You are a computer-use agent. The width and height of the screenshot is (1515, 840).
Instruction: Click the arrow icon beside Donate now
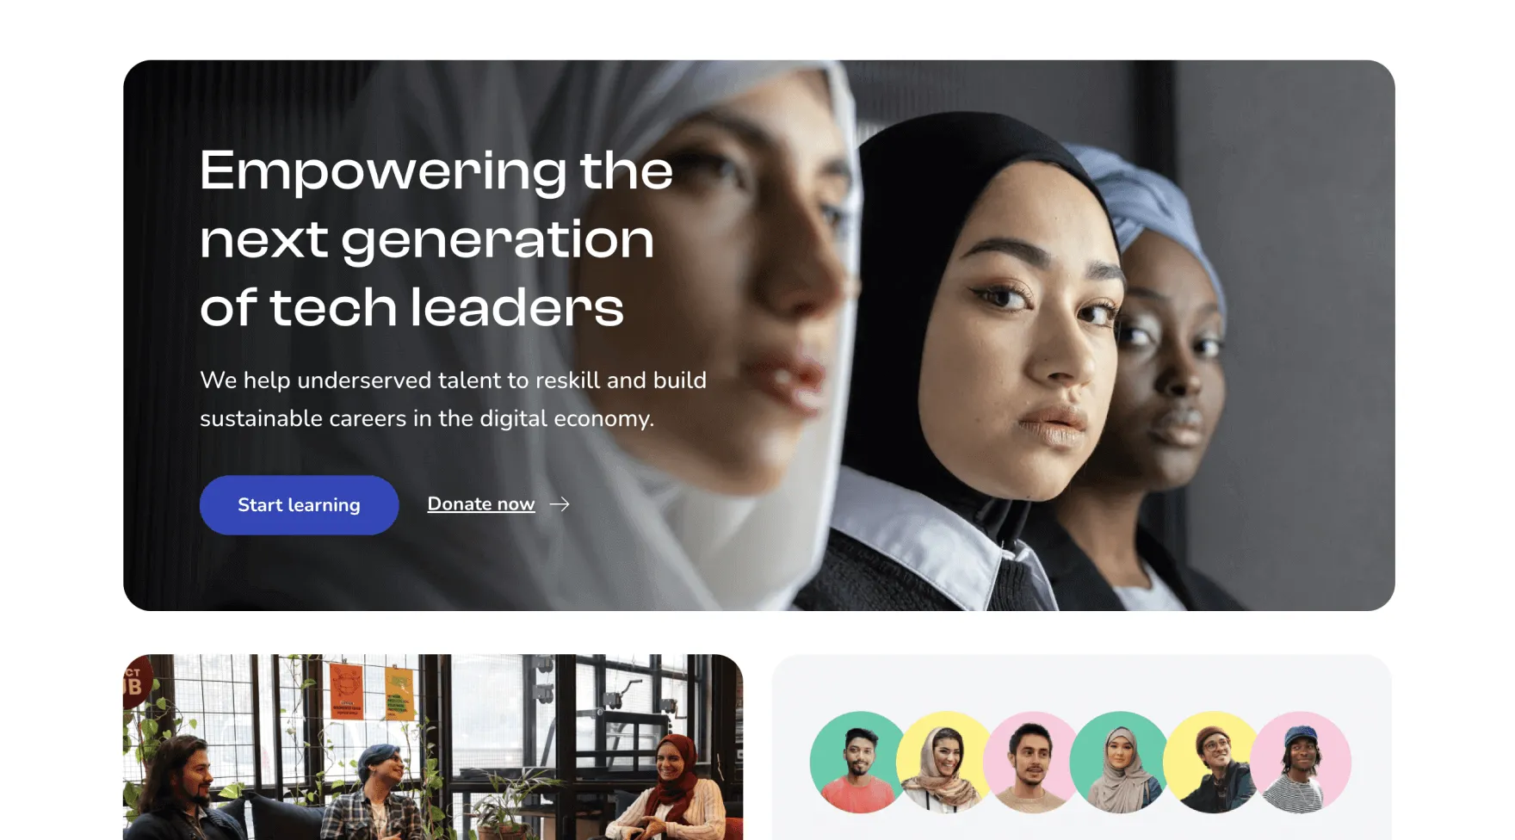pyautogui.click(x=560, y=504)
